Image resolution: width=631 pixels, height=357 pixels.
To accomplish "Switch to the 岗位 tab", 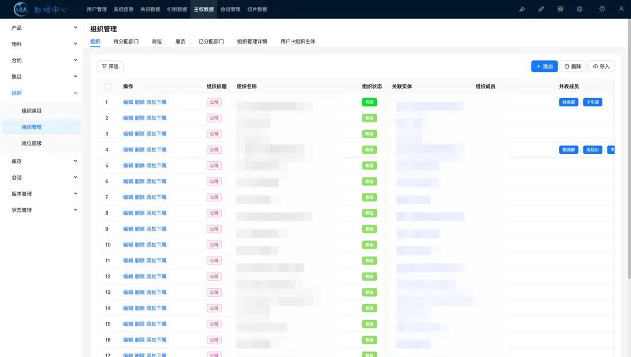I will tap(157, 41).
